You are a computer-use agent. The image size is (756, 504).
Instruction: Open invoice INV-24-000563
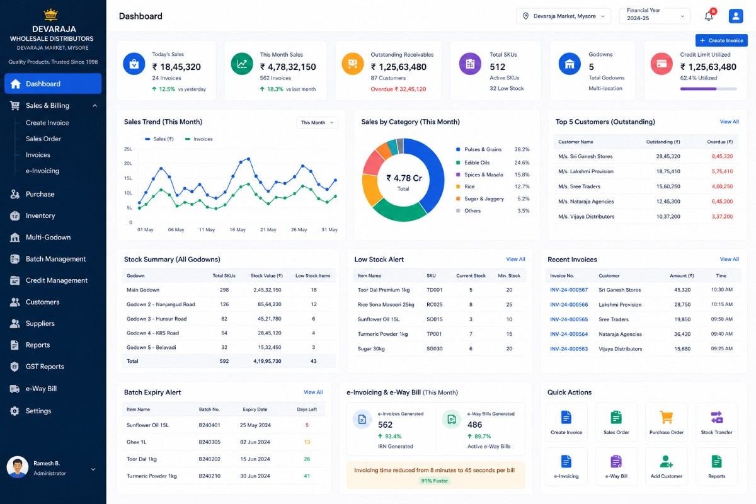[x=569, y=348]
